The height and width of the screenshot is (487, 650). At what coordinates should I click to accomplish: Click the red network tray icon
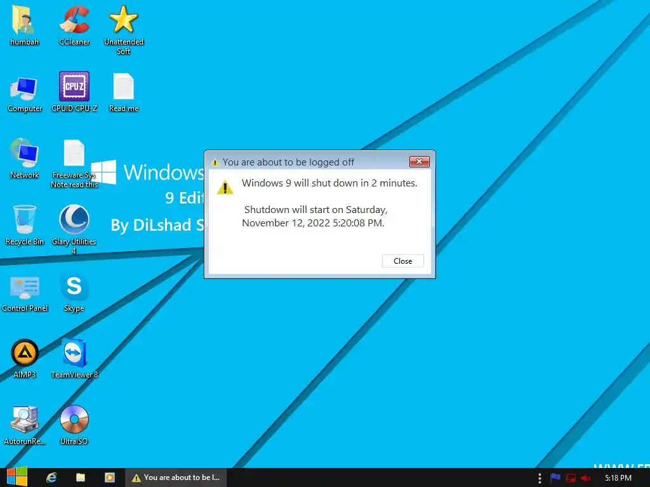(571, 478)
